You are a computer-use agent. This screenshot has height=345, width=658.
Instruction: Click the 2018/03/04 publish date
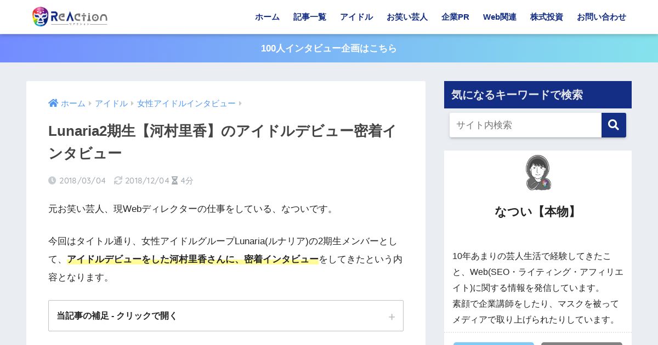(82, 180)
